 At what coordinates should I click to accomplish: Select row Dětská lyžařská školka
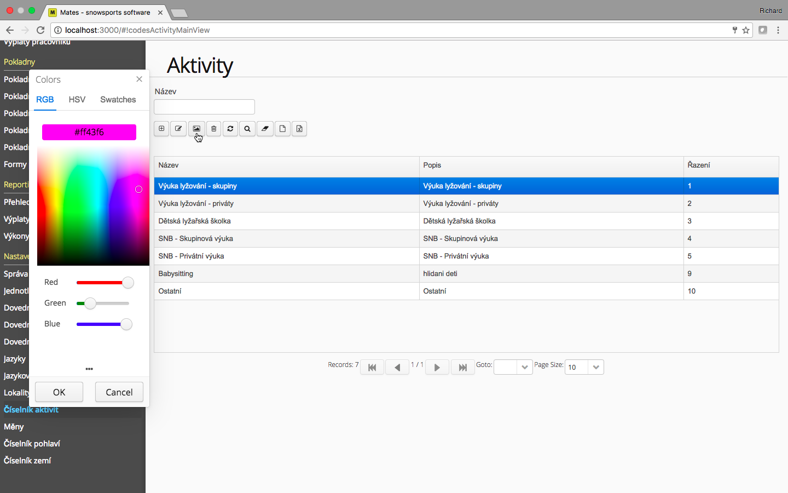[466, 221]
